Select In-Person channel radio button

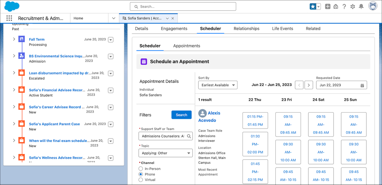pos(141,169)
